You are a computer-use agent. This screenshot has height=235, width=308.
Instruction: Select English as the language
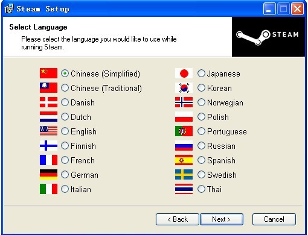(65, 131)
